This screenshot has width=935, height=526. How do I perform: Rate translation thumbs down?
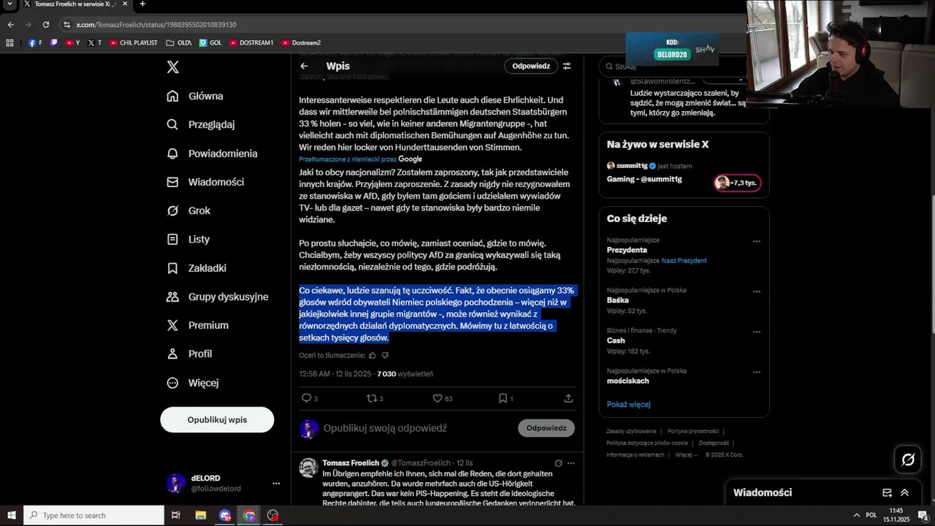[x=385, y=356]
